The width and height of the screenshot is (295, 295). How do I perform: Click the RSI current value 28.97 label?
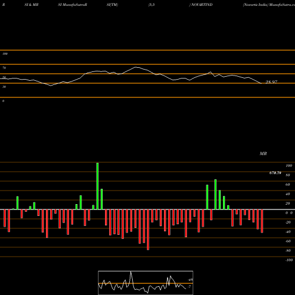(x=271, y=82)
